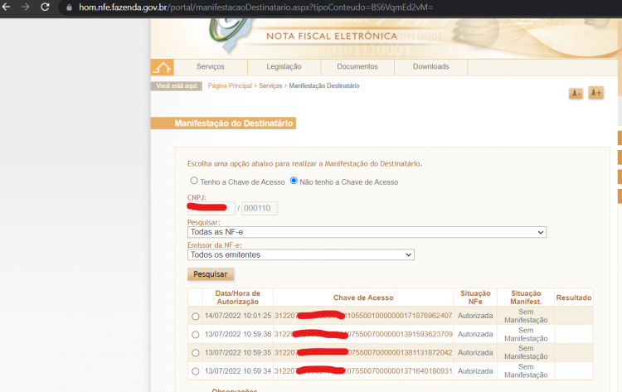The height and width of the screenshot is (392, 622).
Task: Click the browser back arrow
Action: pos(6,7)
